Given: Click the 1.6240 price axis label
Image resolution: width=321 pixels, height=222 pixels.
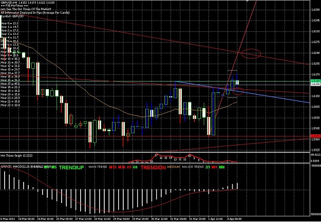Looking at the screenshot, I should pos(315,53).
